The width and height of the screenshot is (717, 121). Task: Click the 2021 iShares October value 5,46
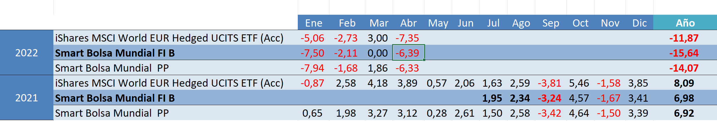coord(579,83)
